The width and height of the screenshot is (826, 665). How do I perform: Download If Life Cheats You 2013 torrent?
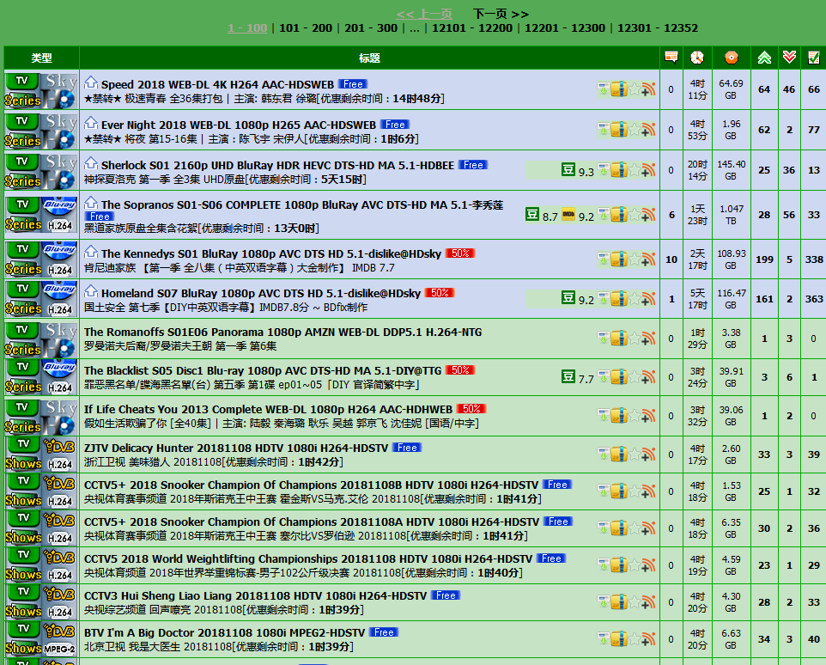point(603,415)
